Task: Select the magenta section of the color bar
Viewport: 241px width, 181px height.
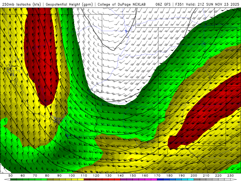Action: [x=139, y=179]
